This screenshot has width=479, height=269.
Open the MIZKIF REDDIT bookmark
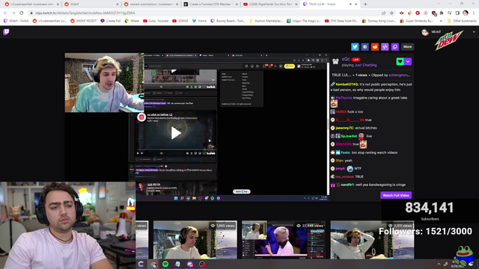pos(83,21)
